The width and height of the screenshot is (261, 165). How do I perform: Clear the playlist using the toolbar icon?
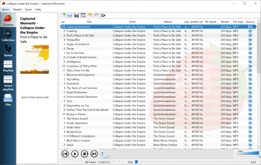click(x=83, y=15)
